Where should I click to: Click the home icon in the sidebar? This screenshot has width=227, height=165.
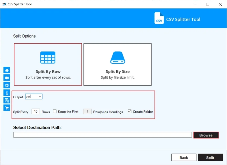(7, 70)
